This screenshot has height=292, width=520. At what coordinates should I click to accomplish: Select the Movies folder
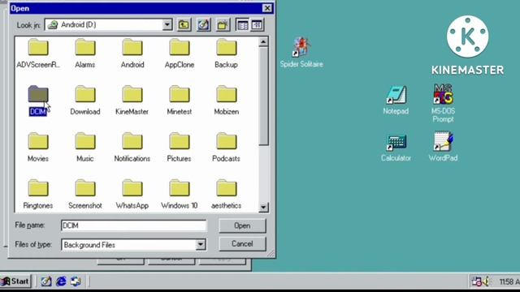[38, 148]
